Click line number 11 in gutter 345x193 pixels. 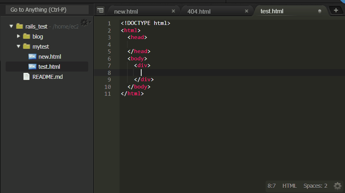tap(108, 94)
